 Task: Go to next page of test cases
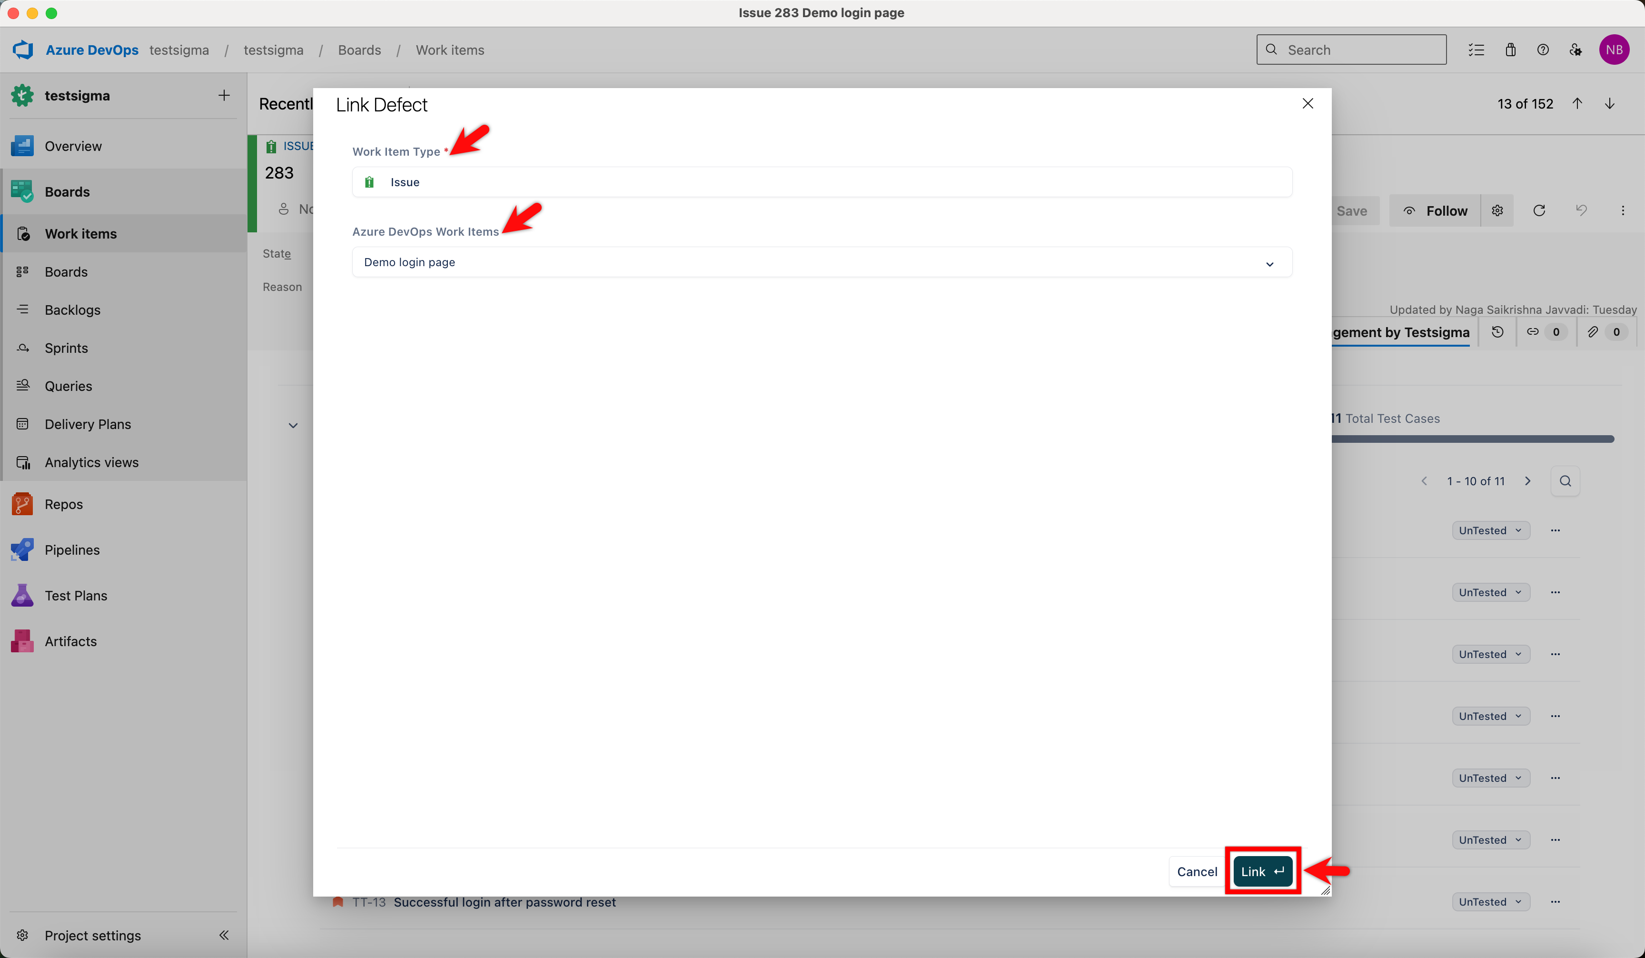pyautogui.click(x=1527, y=481)
